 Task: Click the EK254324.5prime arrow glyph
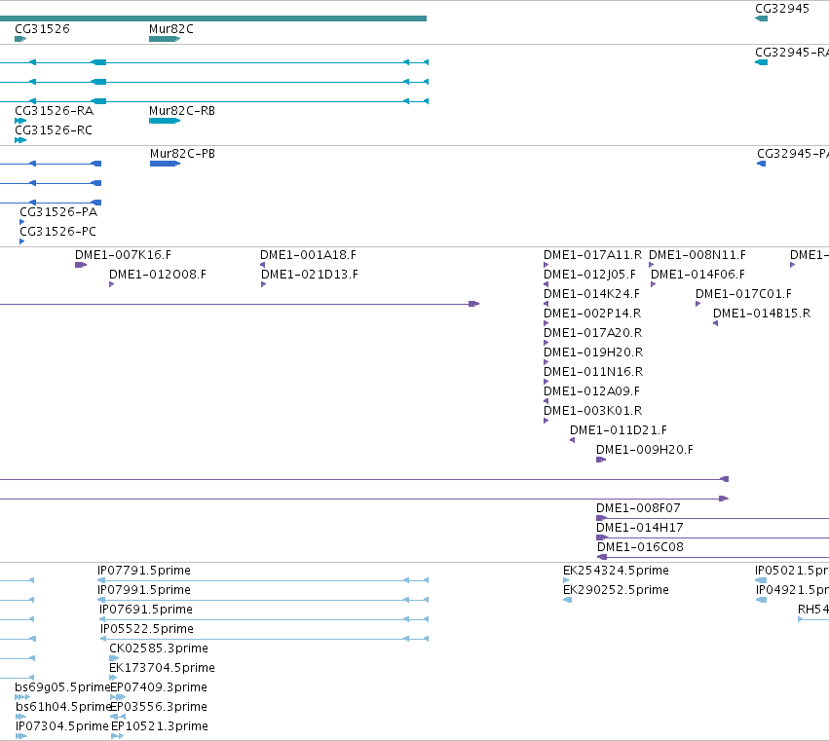(x=566, y=580)
